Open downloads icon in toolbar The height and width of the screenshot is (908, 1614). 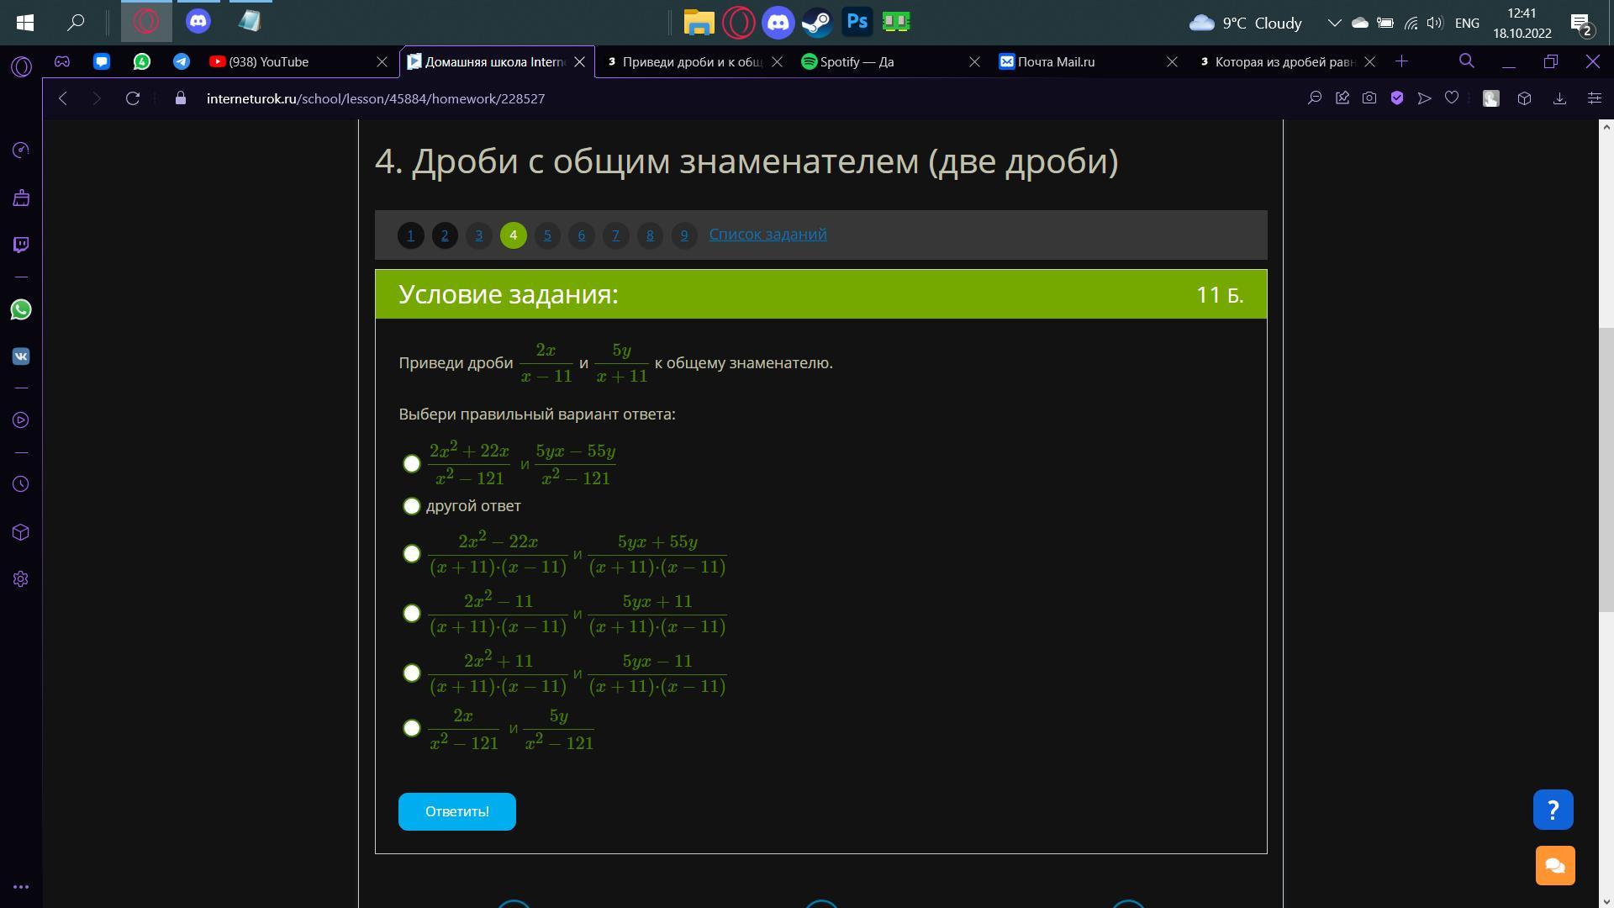click(x=1559, y=98)
